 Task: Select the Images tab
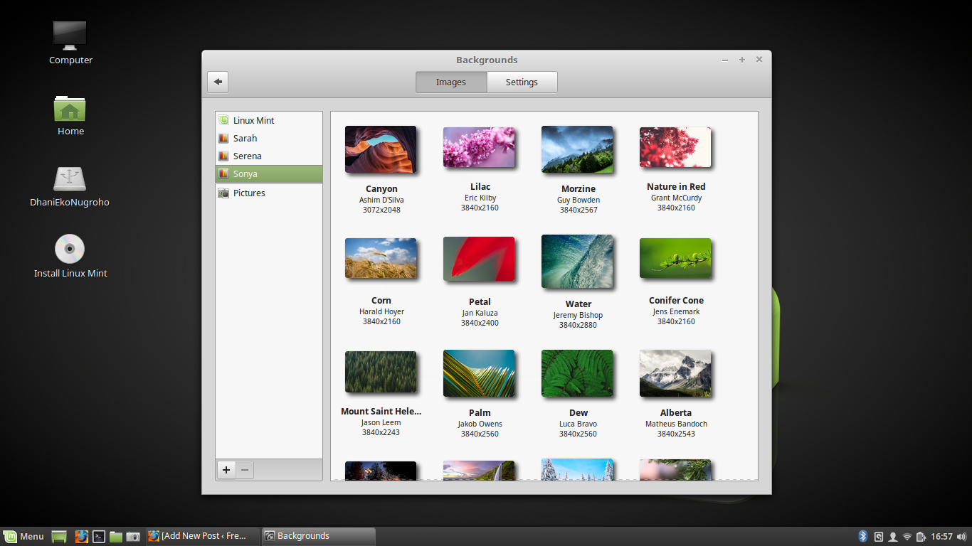point(450,82)
